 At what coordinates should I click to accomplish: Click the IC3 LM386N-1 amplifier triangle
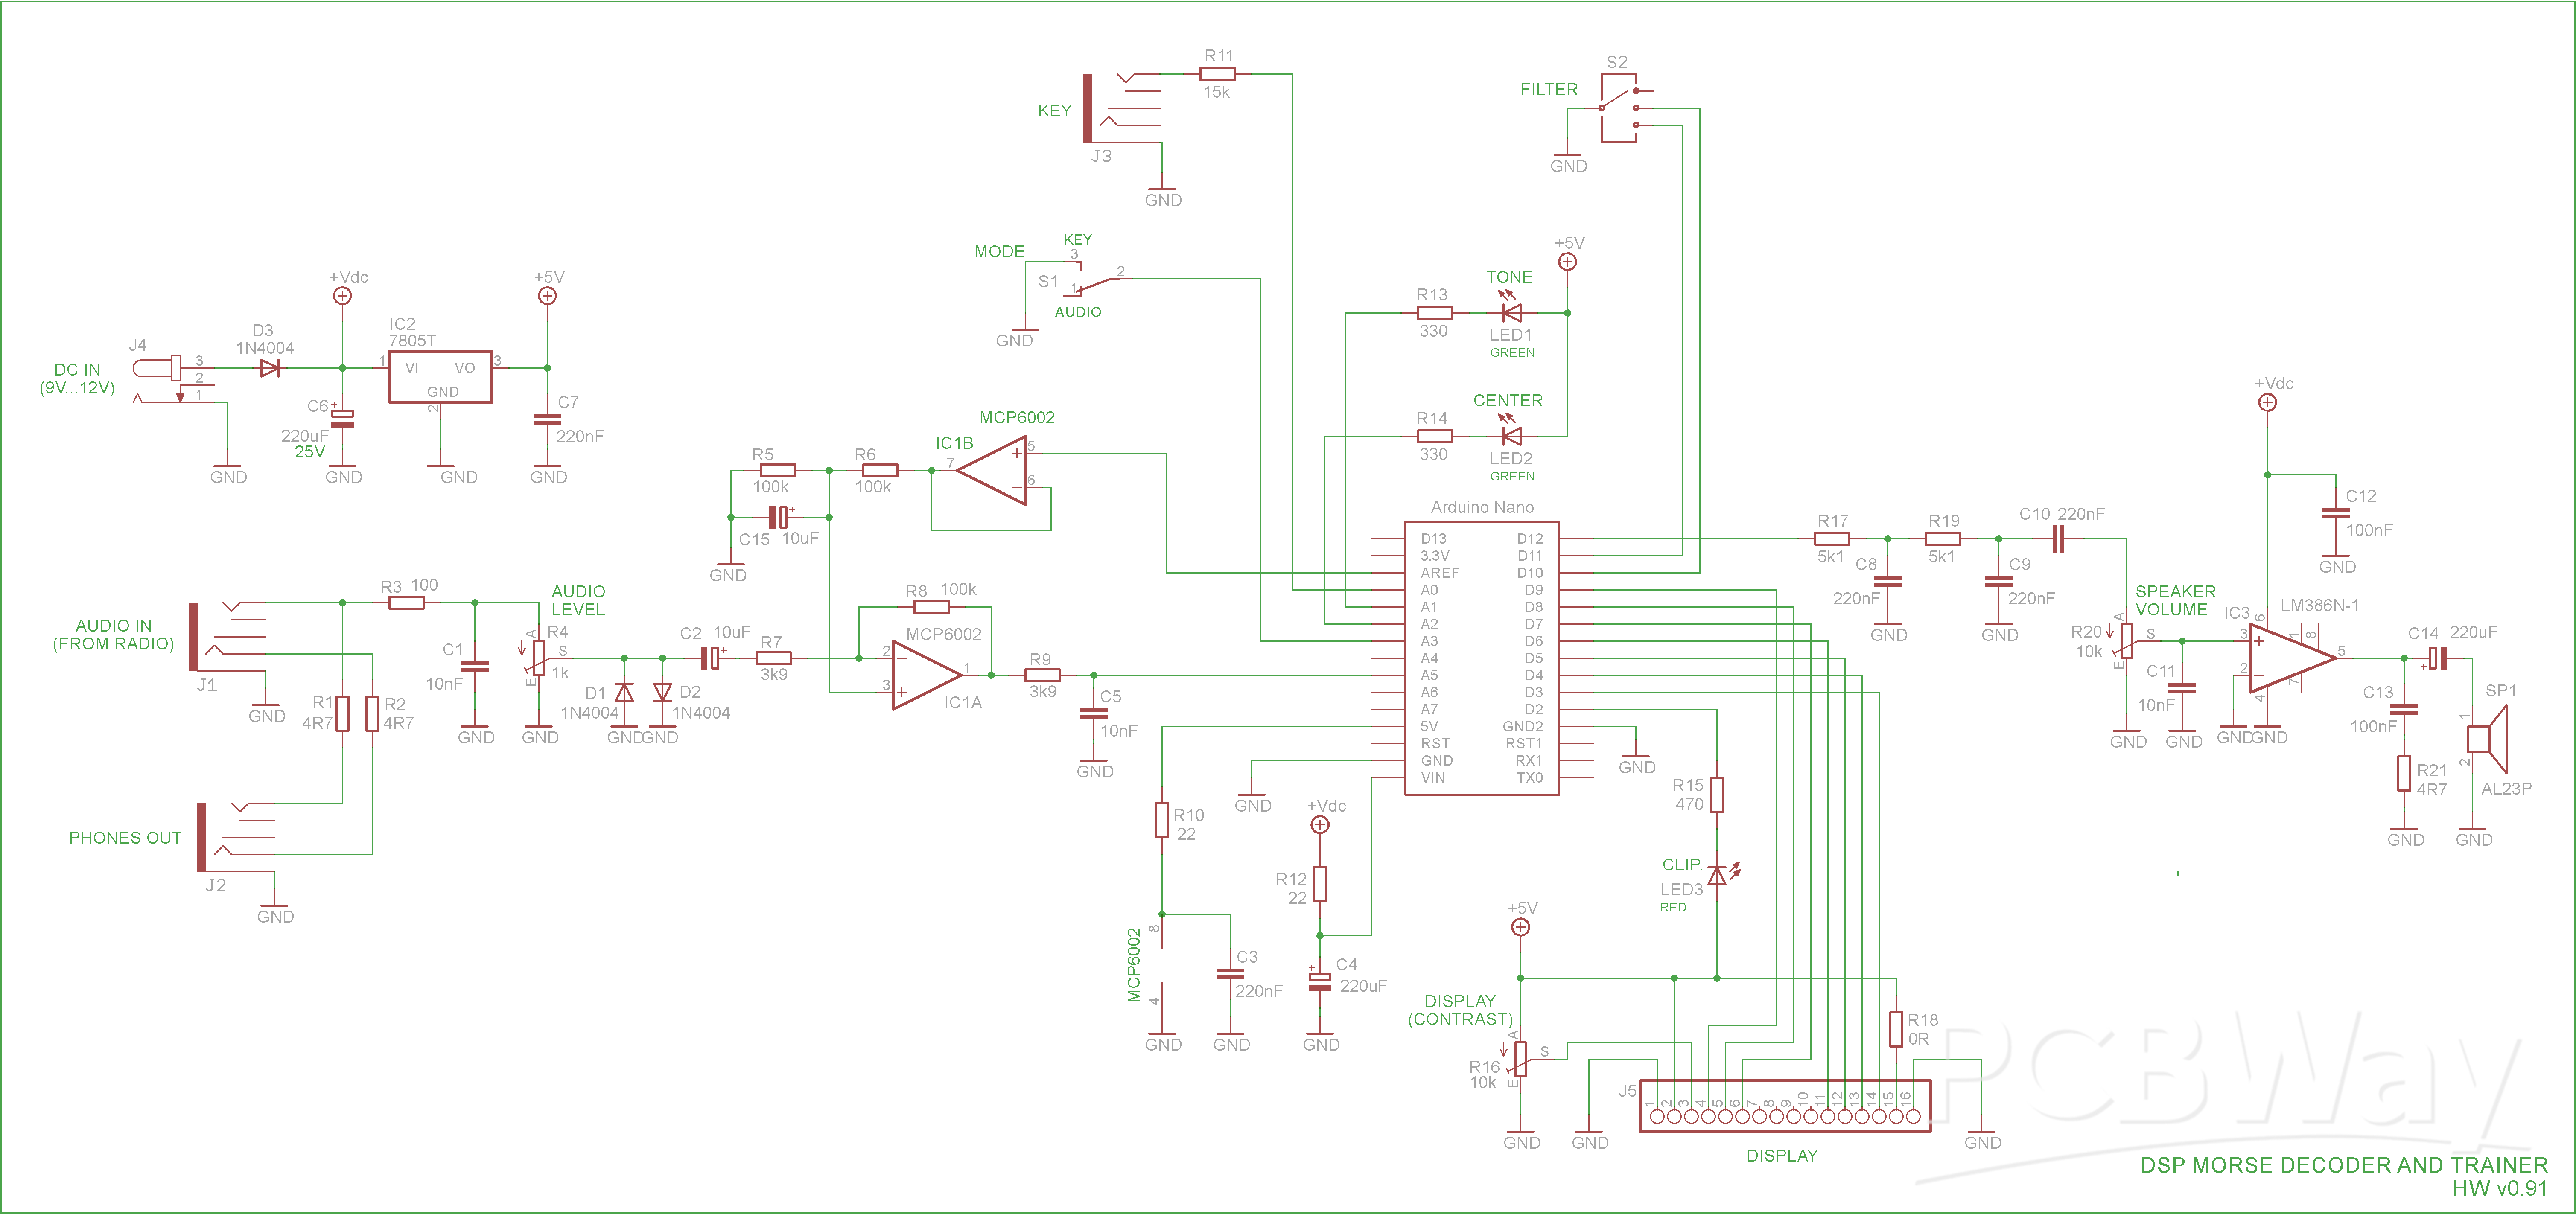(x=2293, y=658)
